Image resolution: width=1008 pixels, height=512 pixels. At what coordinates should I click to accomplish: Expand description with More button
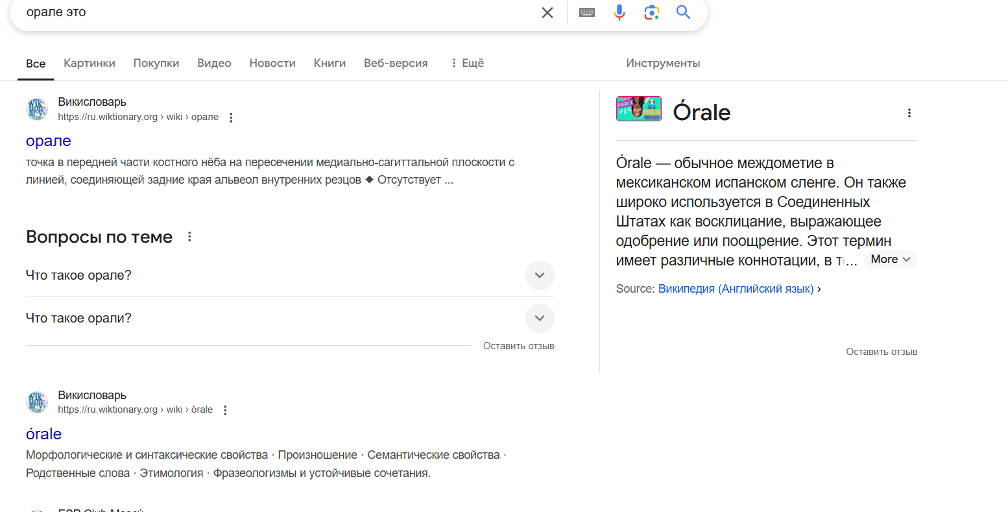pyautogui.click(x=890, y=260)
